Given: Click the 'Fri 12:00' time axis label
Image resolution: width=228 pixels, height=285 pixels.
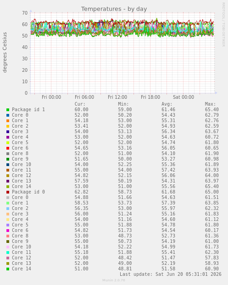Looking at the screenshot, I should click(x=117, y=97).
